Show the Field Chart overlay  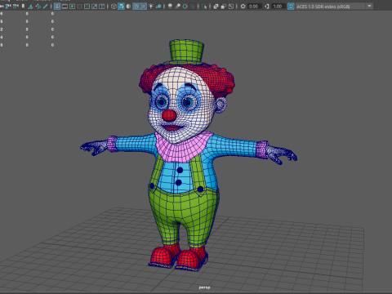point(87,7)
